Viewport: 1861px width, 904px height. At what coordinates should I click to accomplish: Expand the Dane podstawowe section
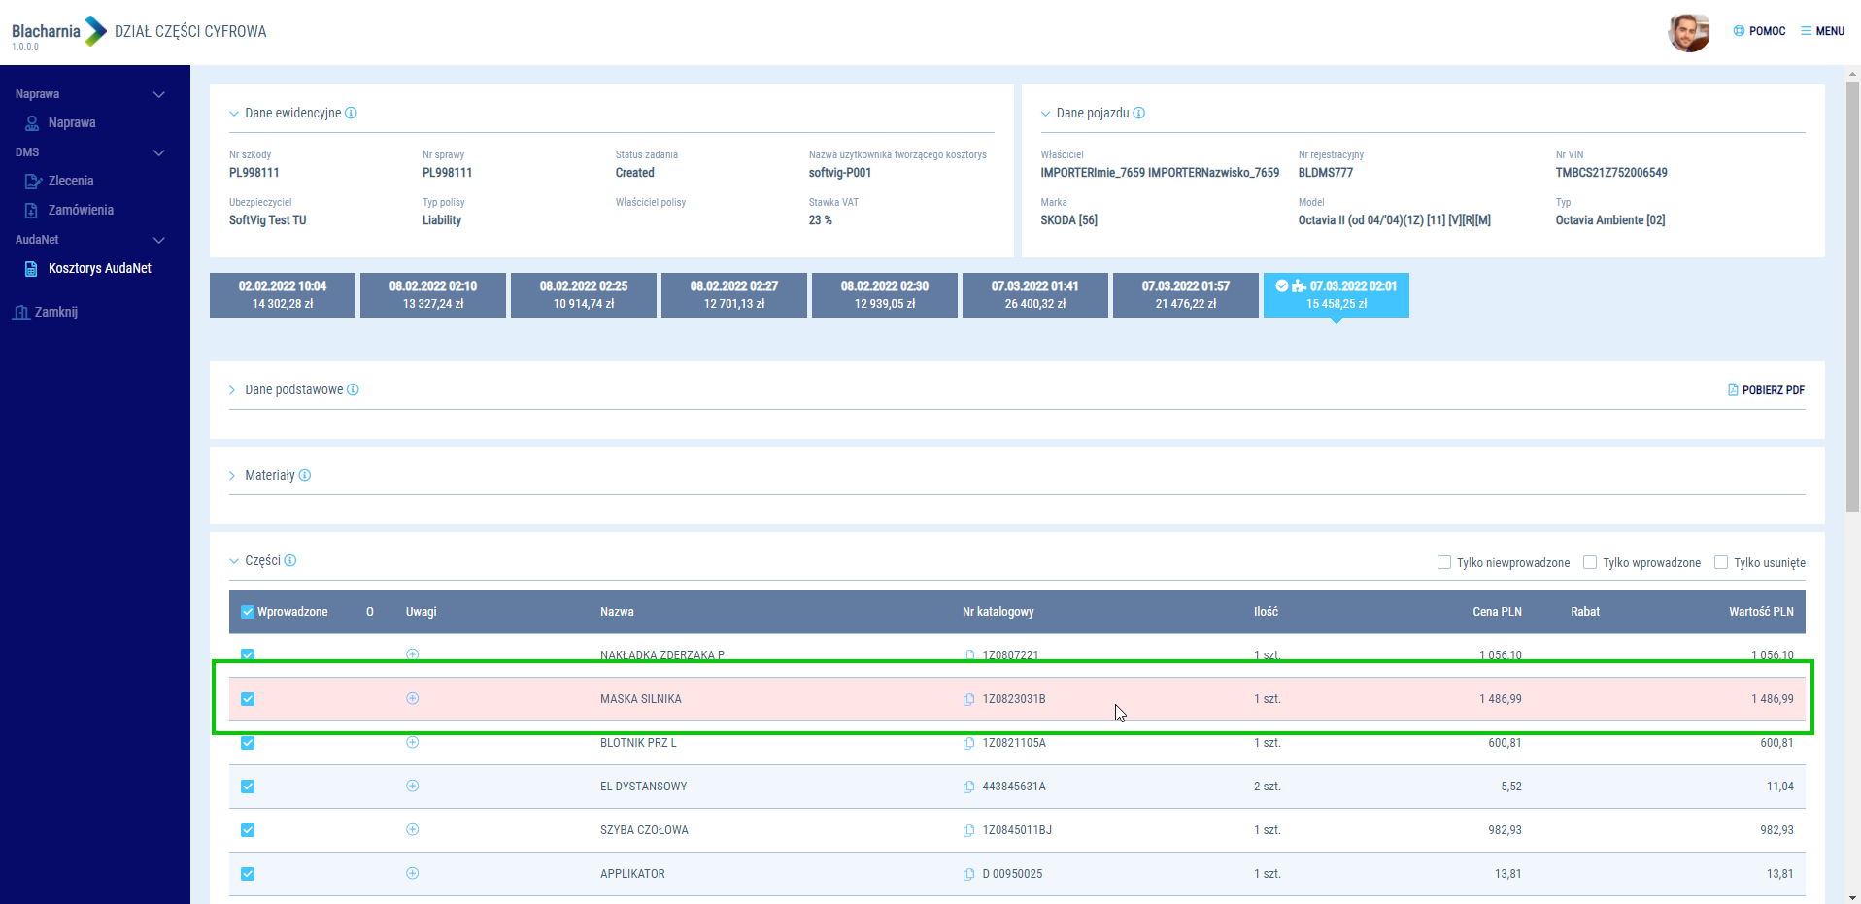pos(293,390)
